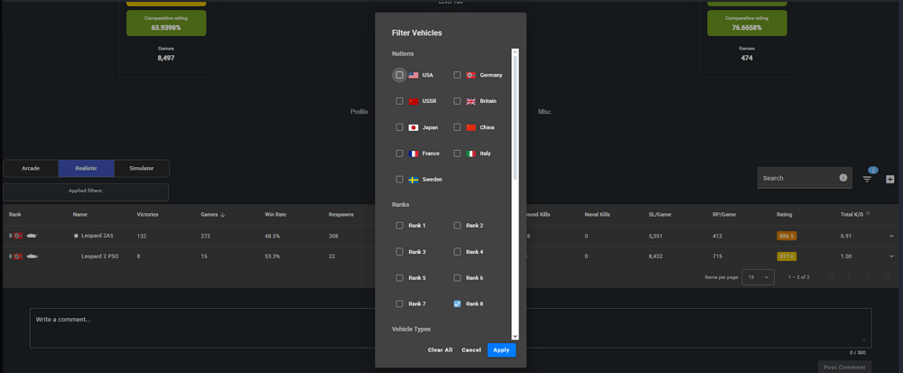
Task: Click the filter dialog vertical scrollbar
Action: click(x=515, y=117)
